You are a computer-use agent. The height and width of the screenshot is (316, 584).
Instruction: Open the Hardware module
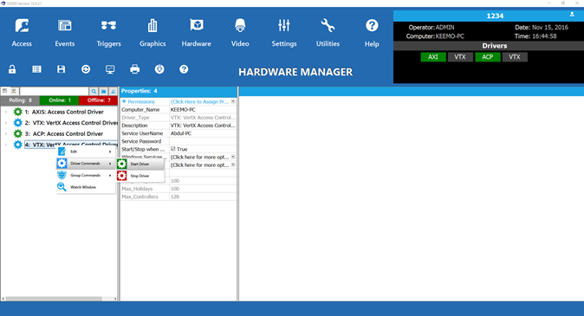pos(197,33)
